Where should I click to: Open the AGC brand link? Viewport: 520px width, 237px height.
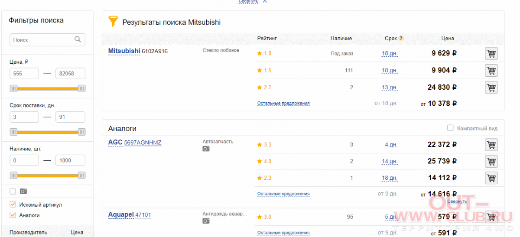(115, 142)
